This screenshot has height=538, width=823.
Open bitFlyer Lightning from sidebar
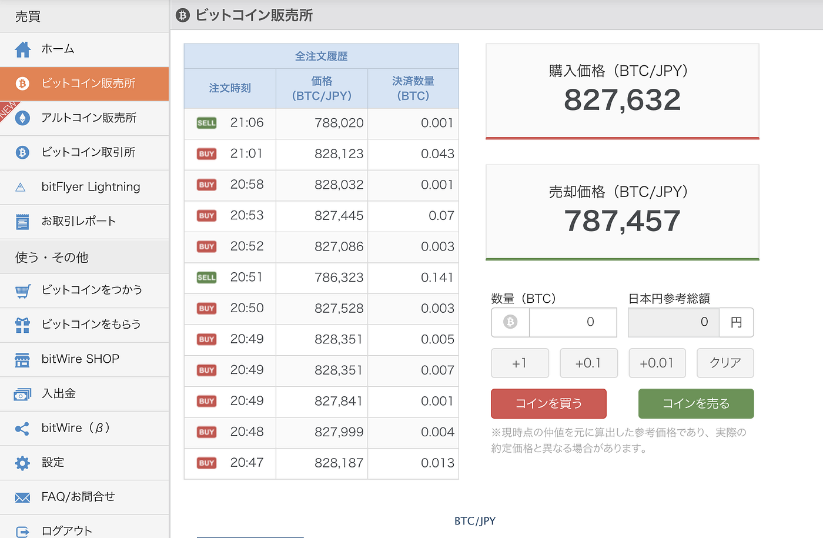point(85,188)
